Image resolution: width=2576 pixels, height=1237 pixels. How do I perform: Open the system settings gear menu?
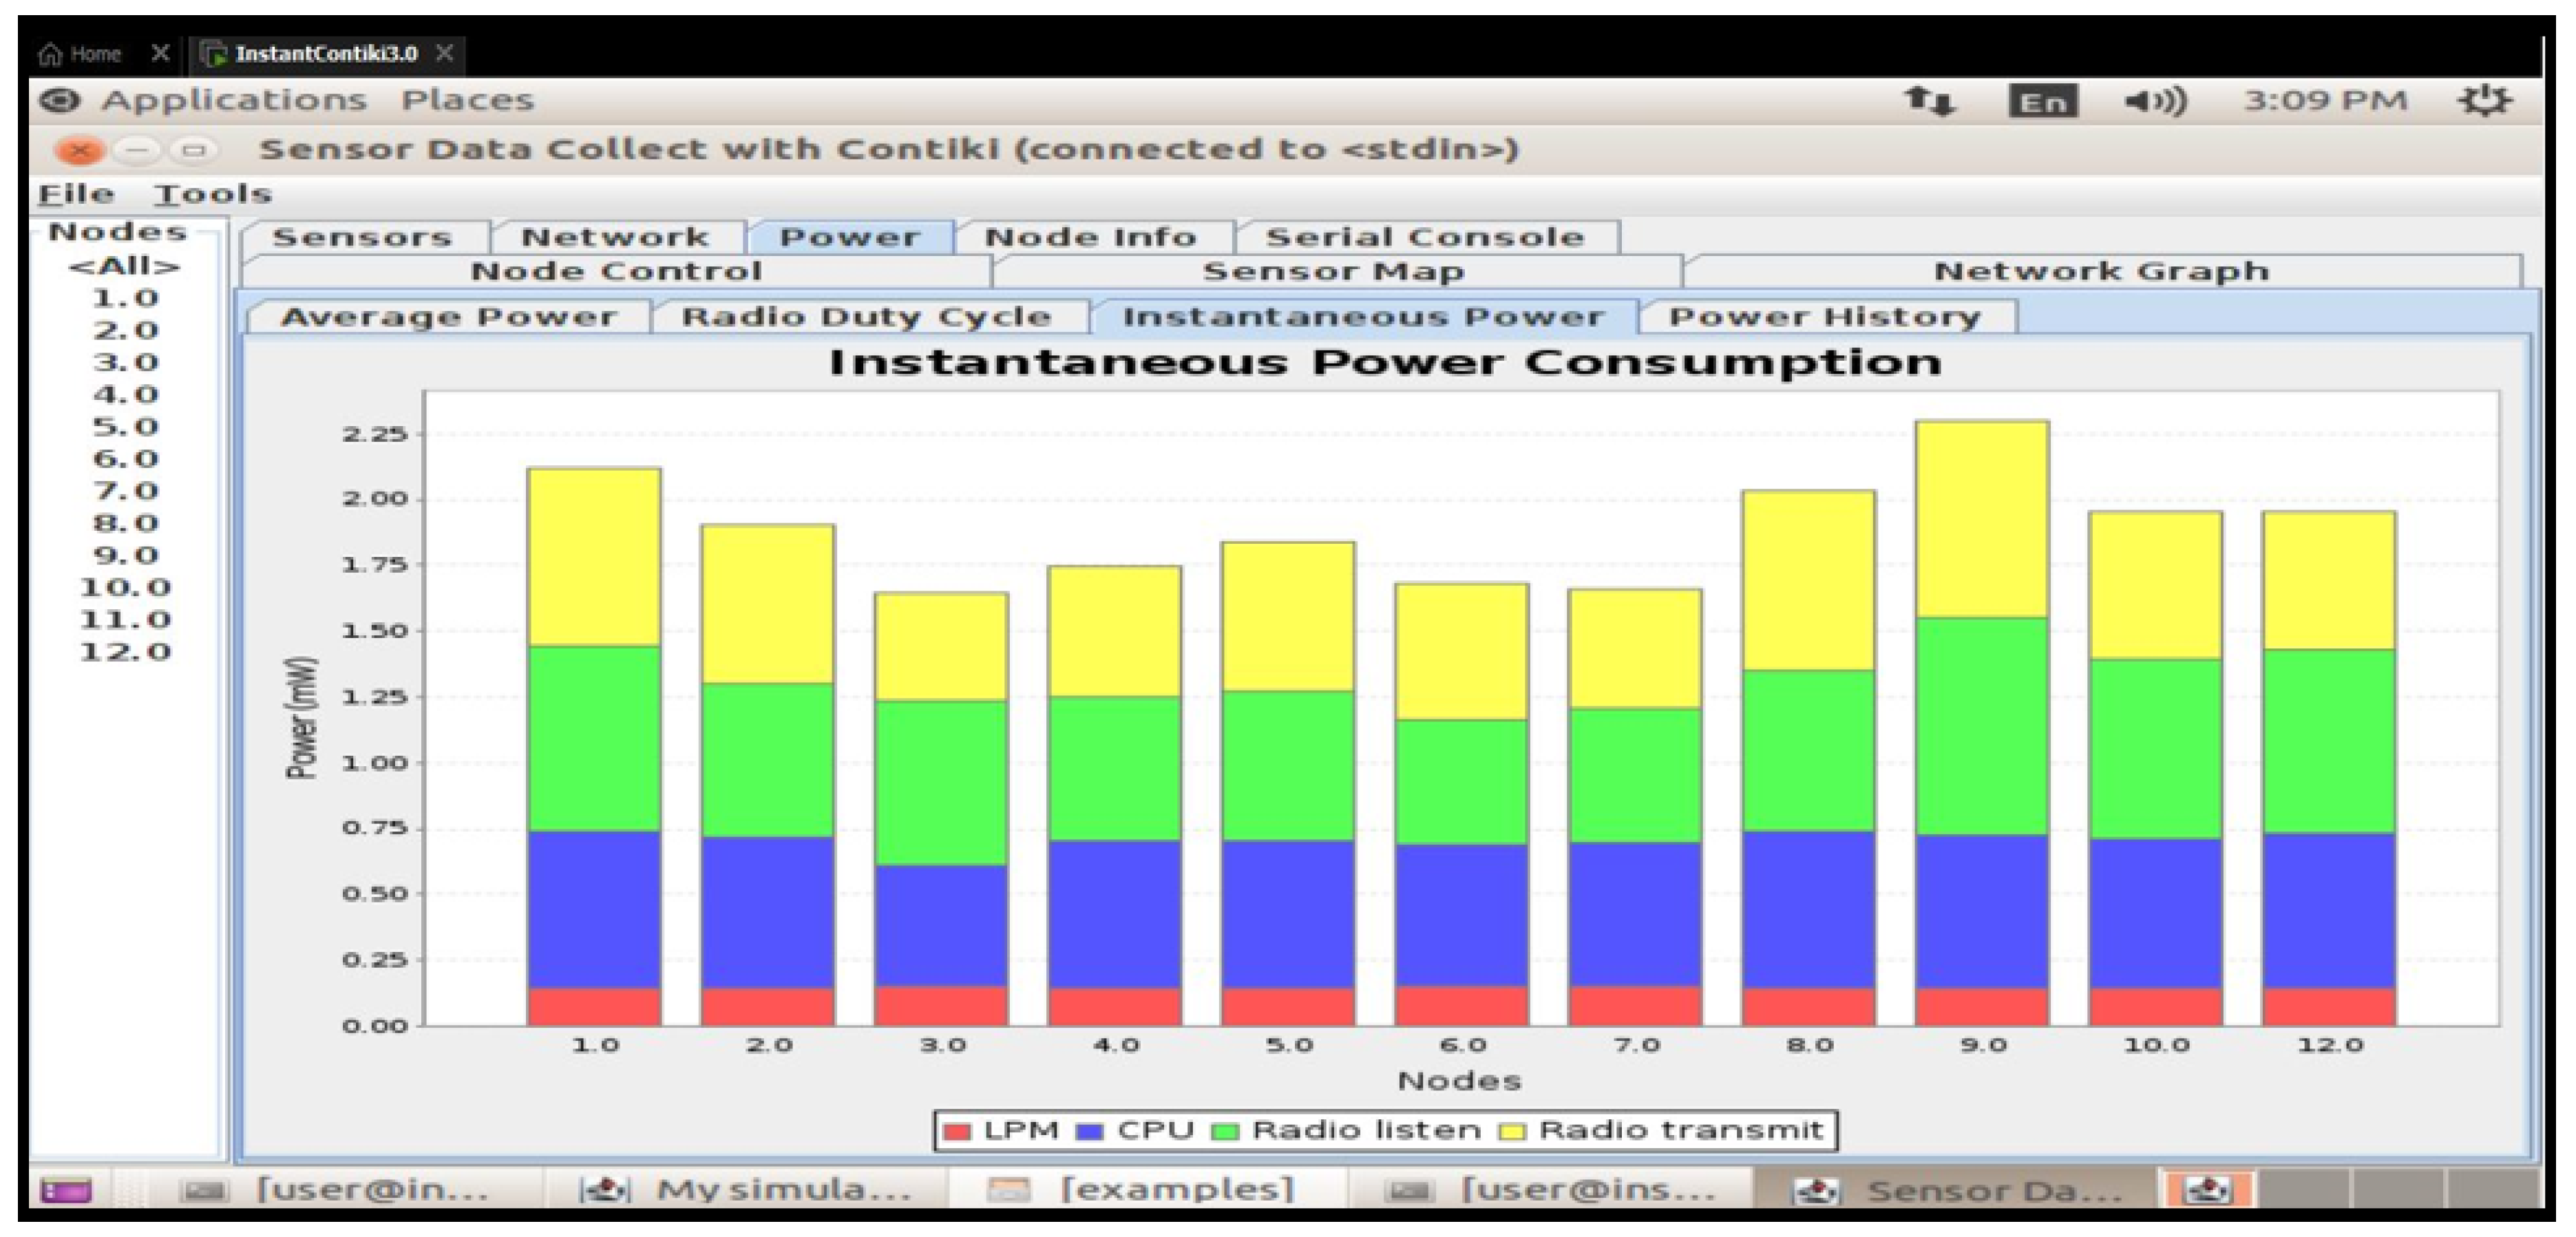(2485, 101)
